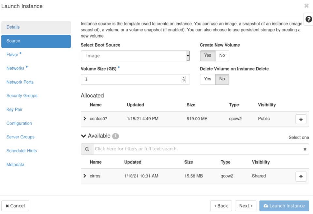The height and width of the screenshot is (214, 313).
Task: Click the centos07 image name
Action: [98, 119]
